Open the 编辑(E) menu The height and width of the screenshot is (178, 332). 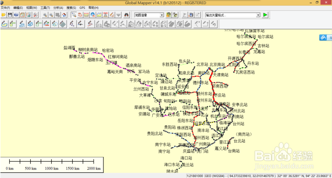click(18, 8)
